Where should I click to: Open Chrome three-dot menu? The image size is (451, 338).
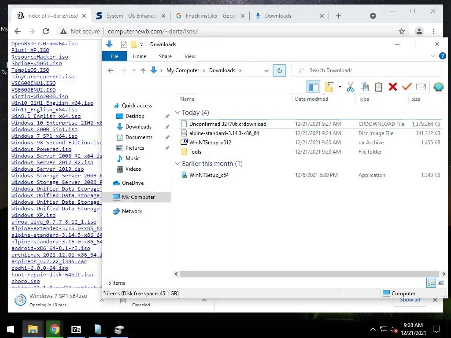tap(433, 31)
